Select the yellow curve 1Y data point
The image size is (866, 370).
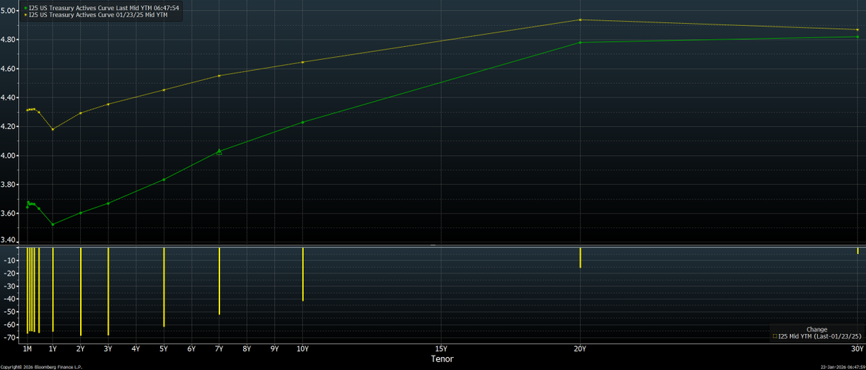[x=53, y=129]
